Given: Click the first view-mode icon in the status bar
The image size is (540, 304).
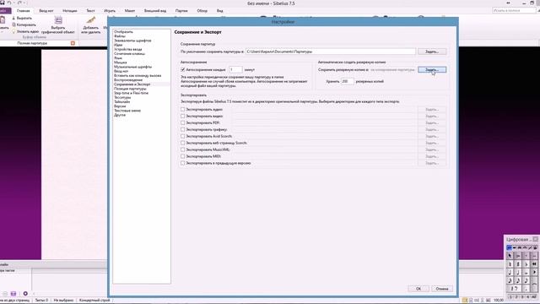Looking at the screenshot, I should tap(465, 301).
